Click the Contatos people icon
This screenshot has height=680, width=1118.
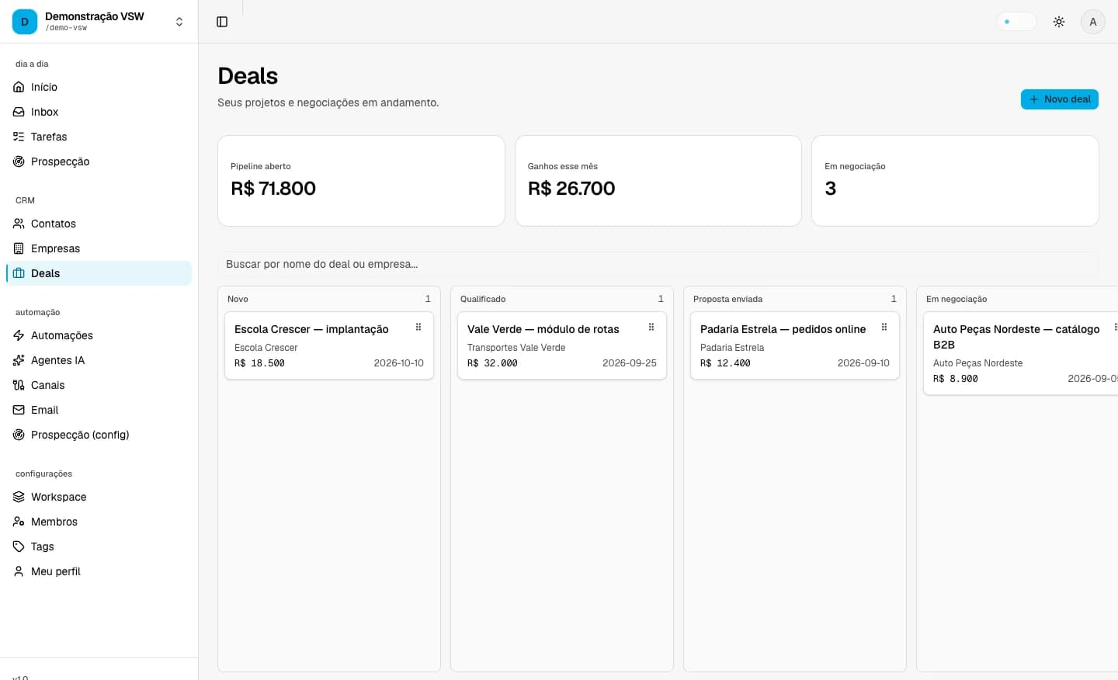(x=19, y=224)
